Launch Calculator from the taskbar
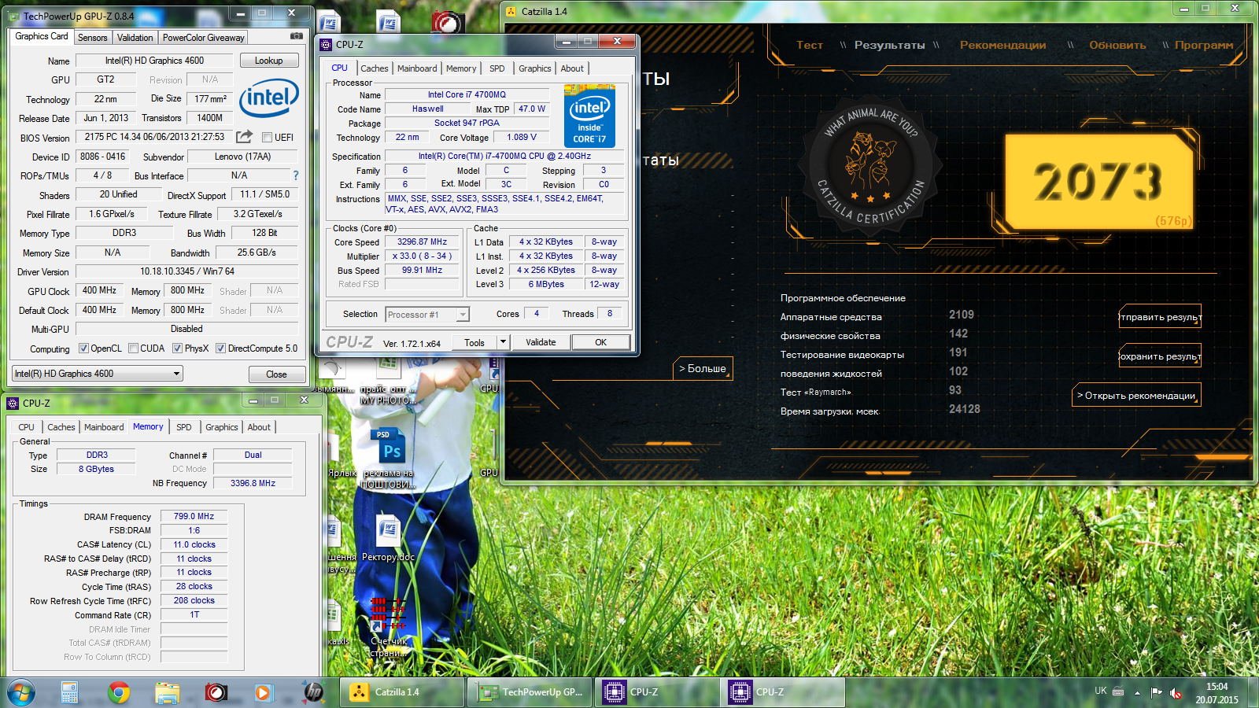This screenshot has height=708, width=1259. click(x=69, y=692)
